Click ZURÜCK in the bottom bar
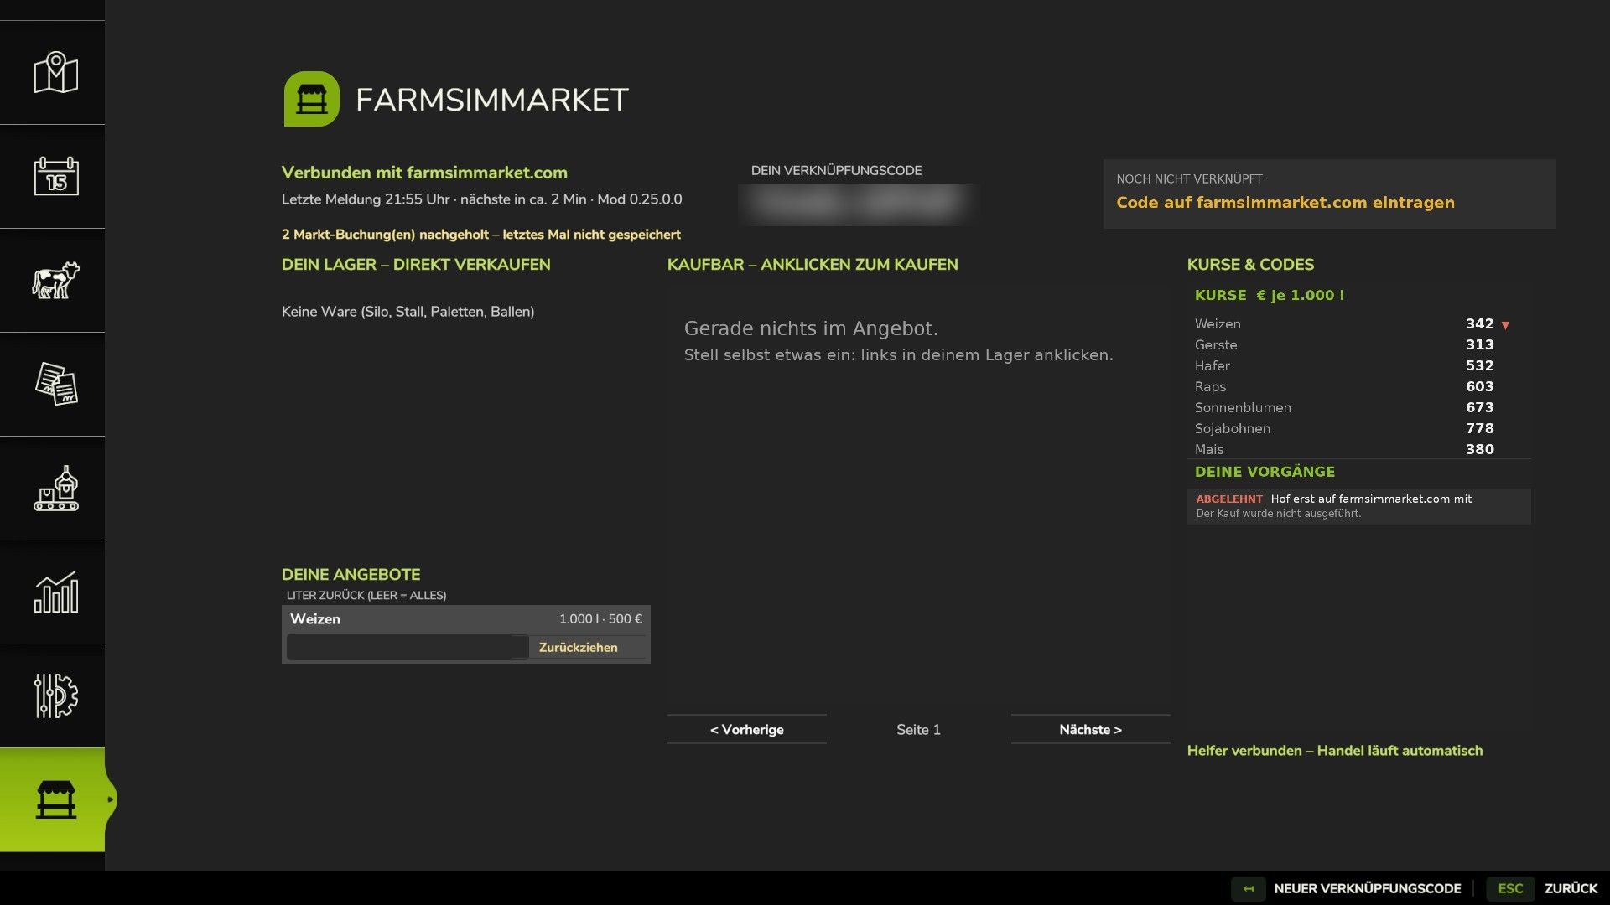Image resolution: width=1610 pixels, height=905 pixels. 1571,888
